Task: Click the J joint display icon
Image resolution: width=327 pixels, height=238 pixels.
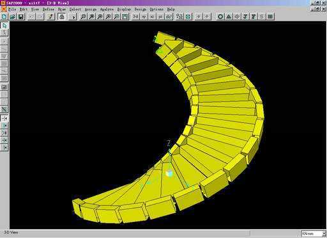Action: (x=245, y=17)
